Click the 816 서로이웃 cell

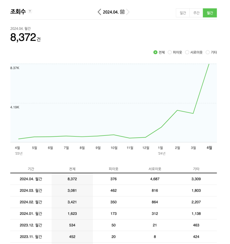pos(155,190)
